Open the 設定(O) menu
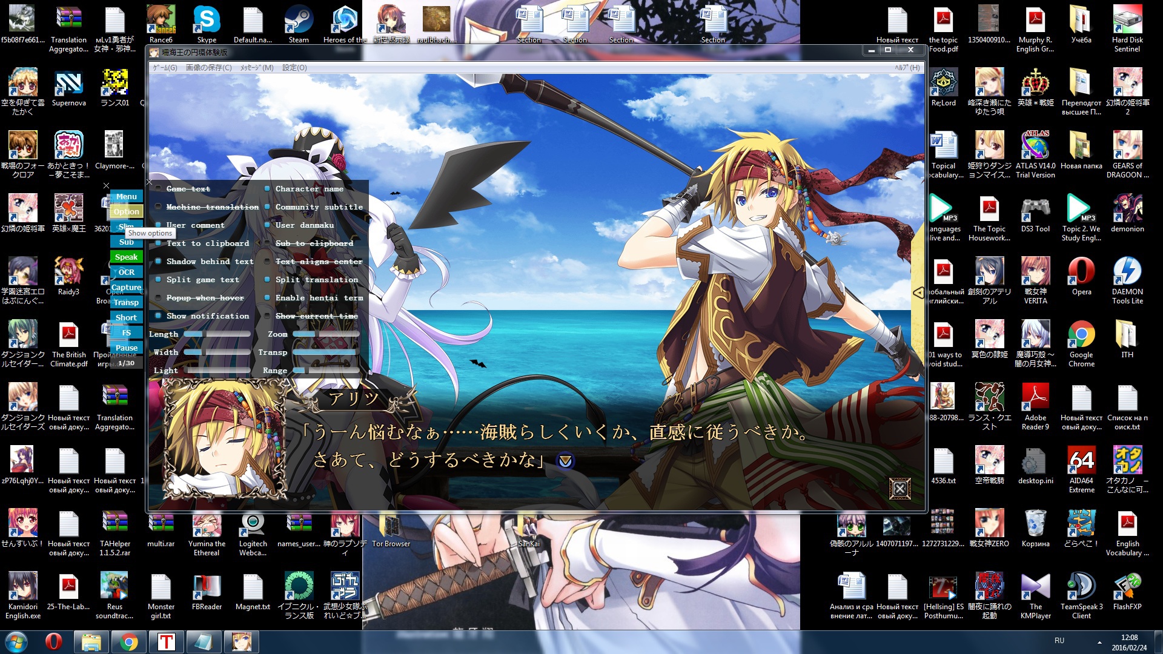The image size is (1163, 654). coord(294,68)
